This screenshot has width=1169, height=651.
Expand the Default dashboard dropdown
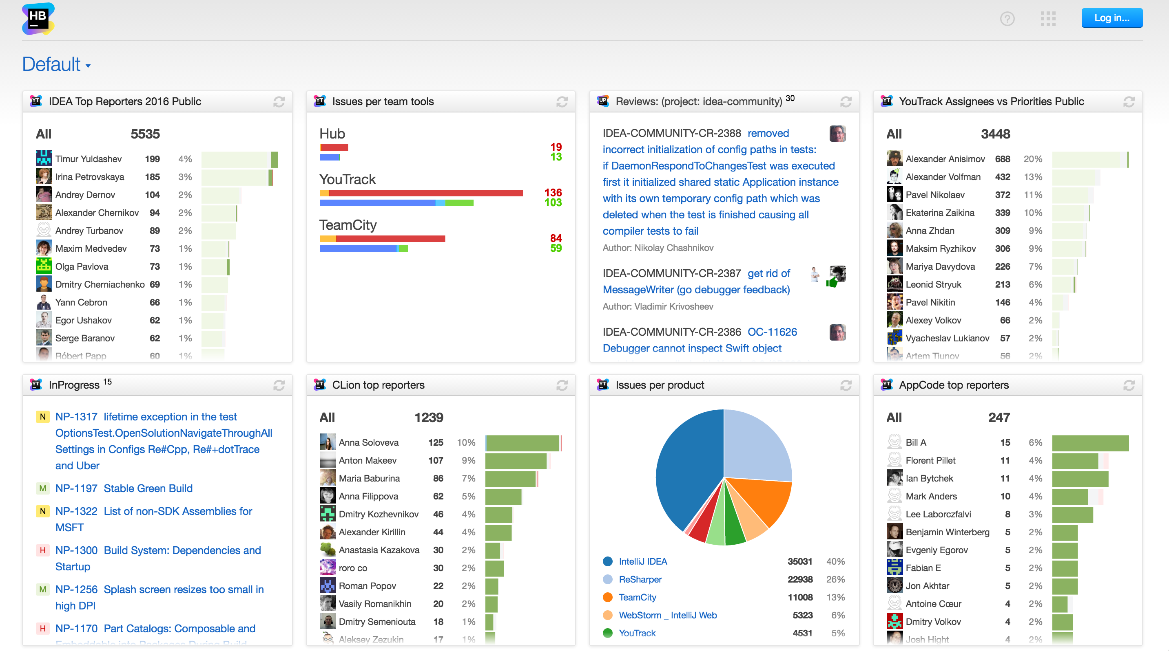point(57,64)
